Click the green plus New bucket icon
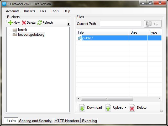The image size is (168, 126). (10, 23)
